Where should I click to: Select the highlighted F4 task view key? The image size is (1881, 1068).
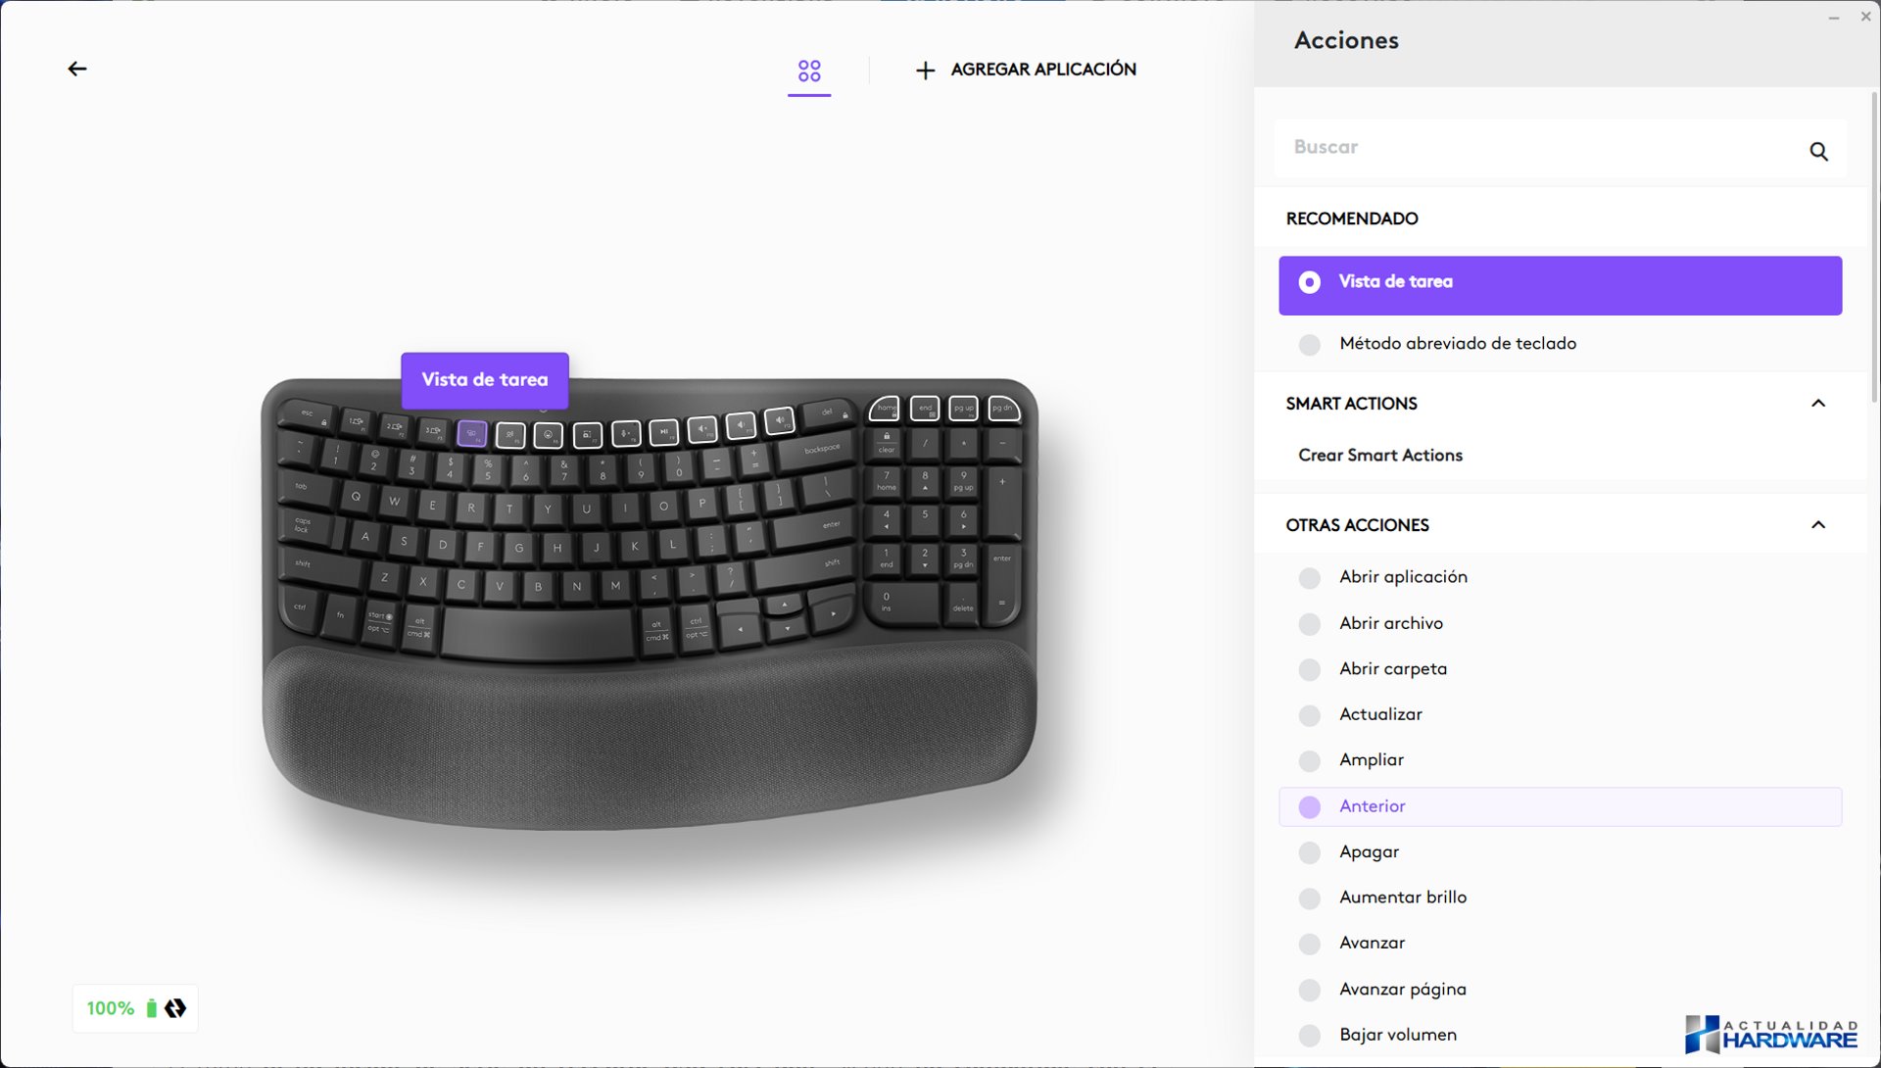471,433
